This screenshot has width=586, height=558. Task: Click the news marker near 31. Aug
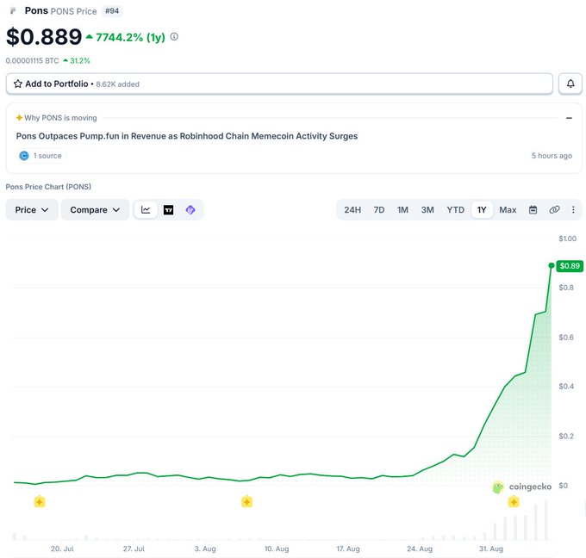[x=514, y=502]
